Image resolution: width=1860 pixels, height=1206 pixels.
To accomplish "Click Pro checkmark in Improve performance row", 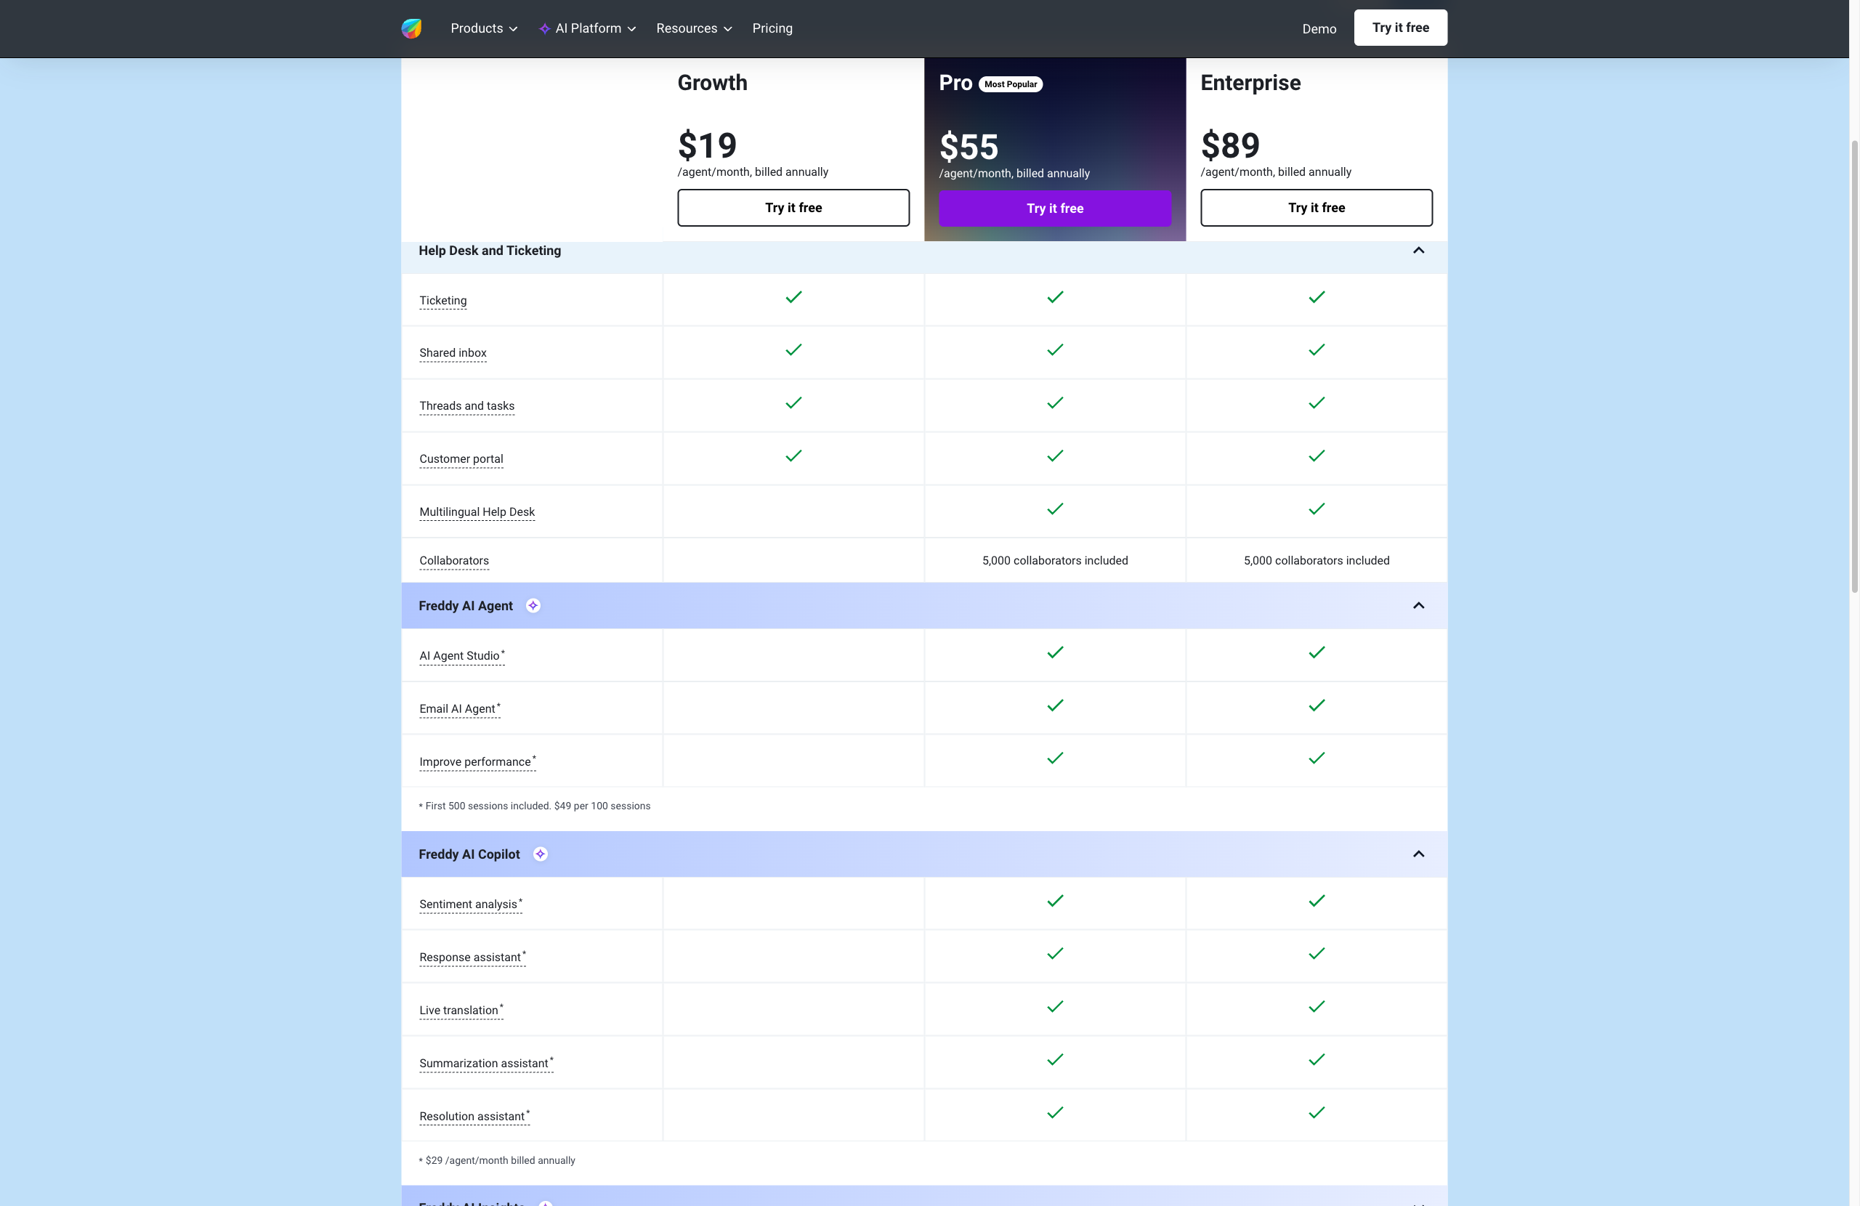I will coord(1055,758).
